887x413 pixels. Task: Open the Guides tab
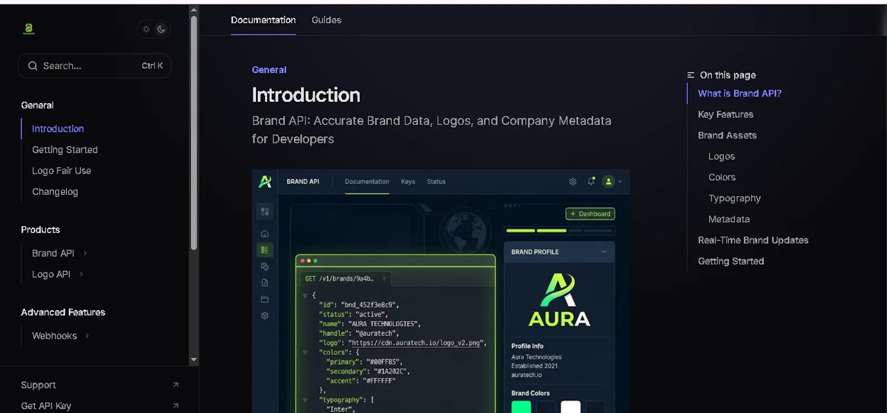pos(327,20)
